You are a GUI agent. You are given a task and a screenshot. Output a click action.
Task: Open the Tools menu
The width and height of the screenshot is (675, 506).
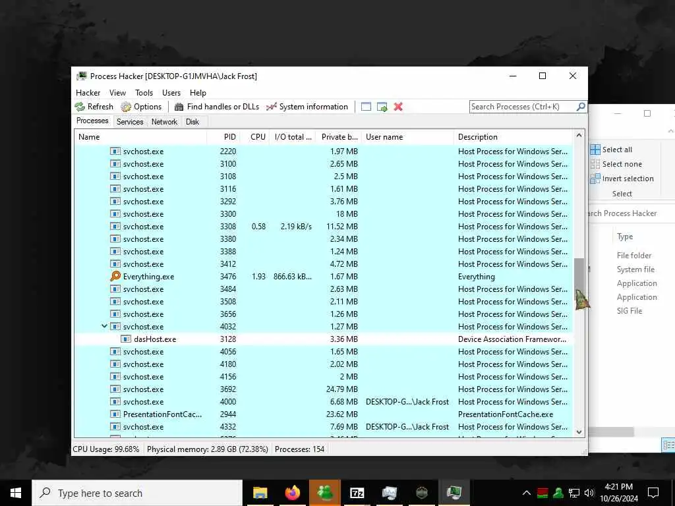[x=144, y=93]
